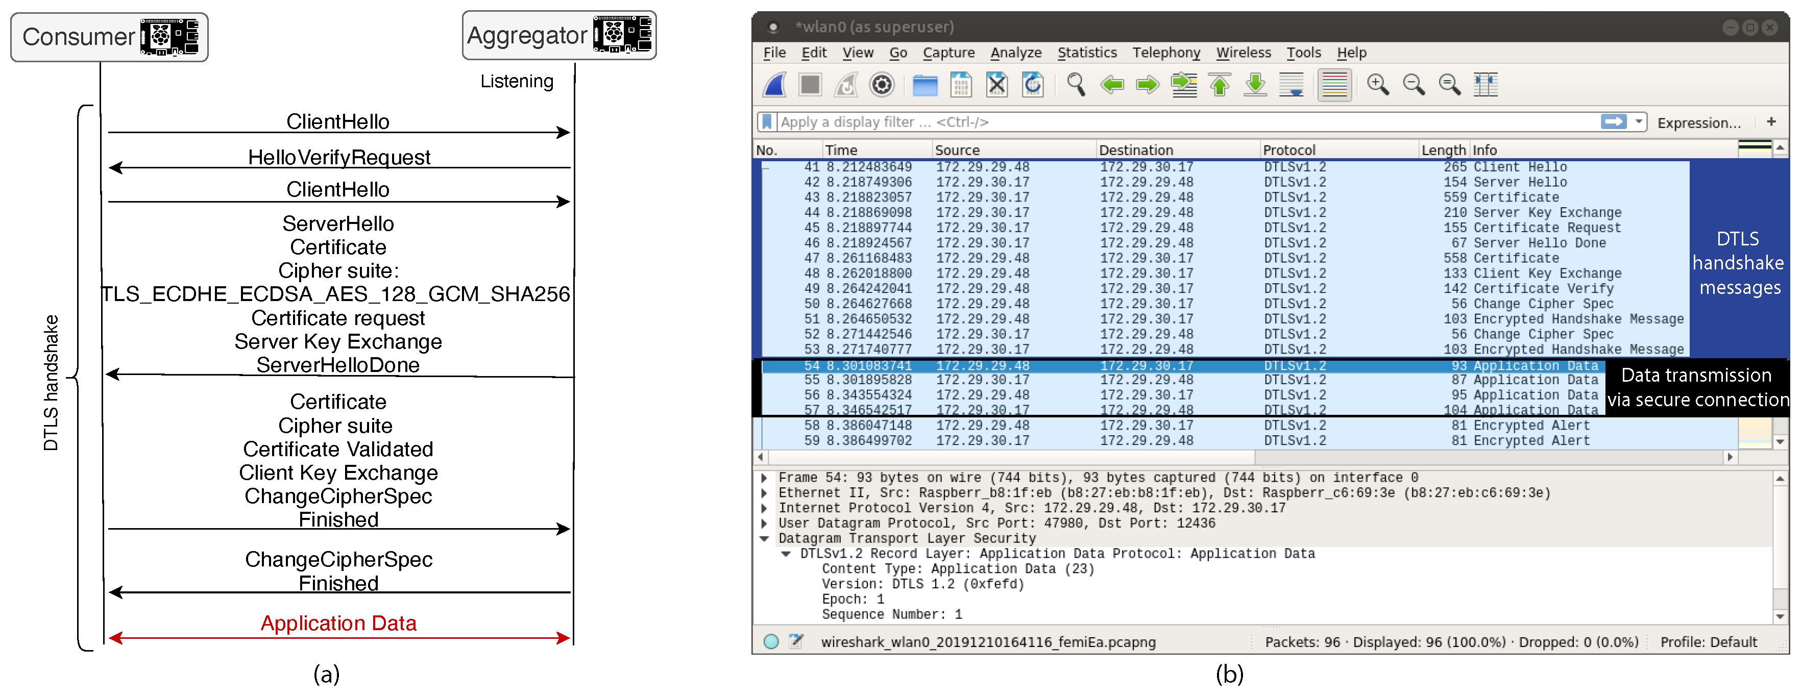Jump to the first packet

tap(1220, 85)
